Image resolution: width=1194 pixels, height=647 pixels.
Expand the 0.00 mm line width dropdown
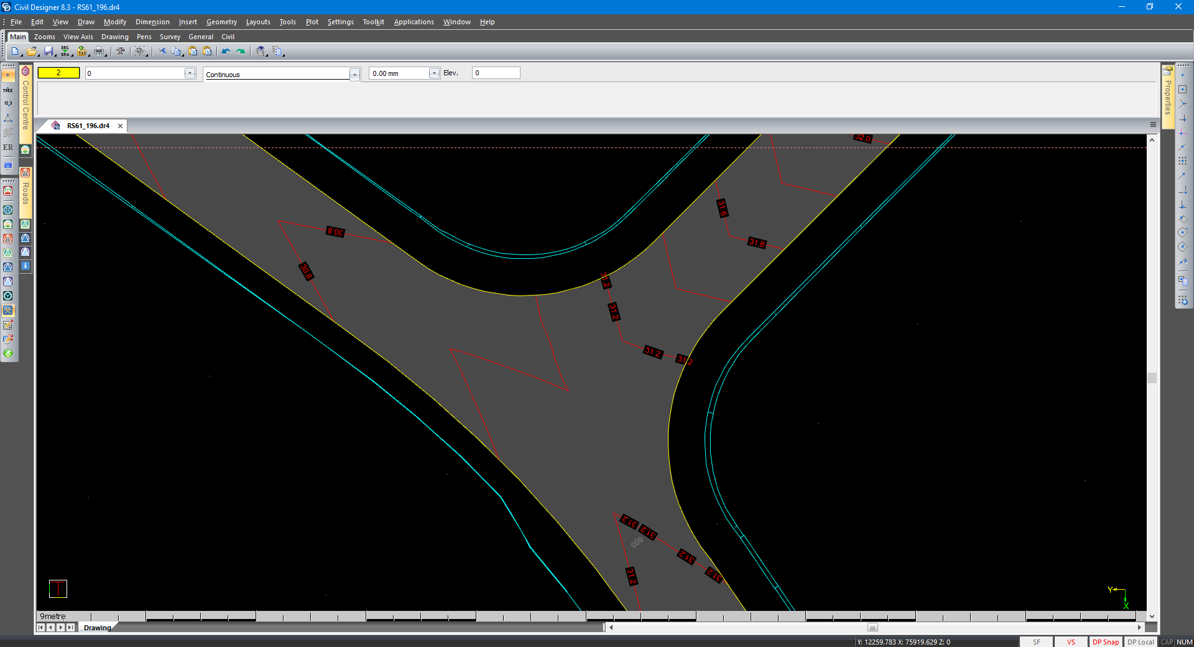pyautogui.click(x=434, y=73)
